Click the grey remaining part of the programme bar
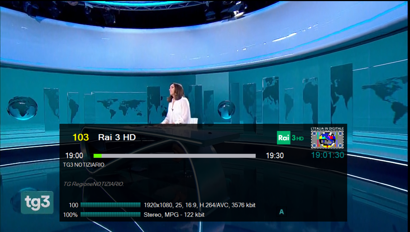Viewport: 410px width, 232px height. 178,156
